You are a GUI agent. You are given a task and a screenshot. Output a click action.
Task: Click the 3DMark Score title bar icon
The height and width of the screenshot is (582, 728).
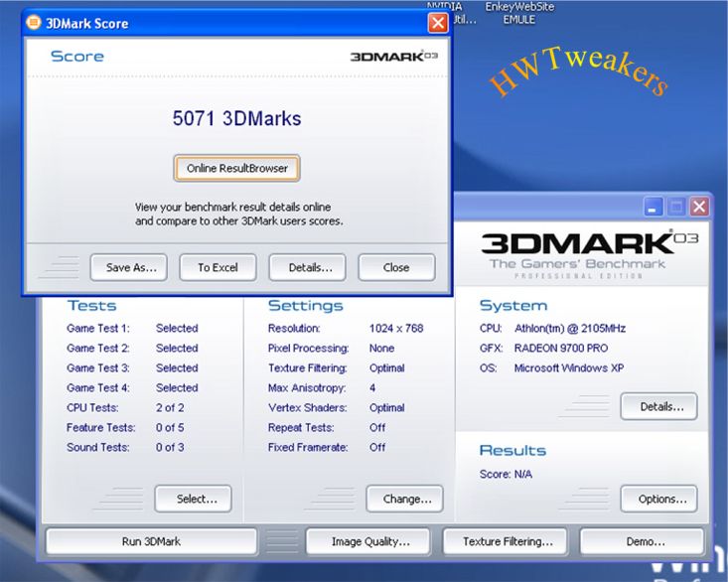point(34,22)
